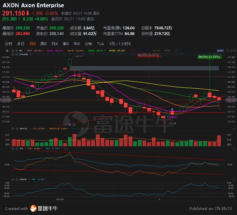Click the 最低价 value 282.890
This screenshot has width=237, height=215.
[x=23, y=34]
